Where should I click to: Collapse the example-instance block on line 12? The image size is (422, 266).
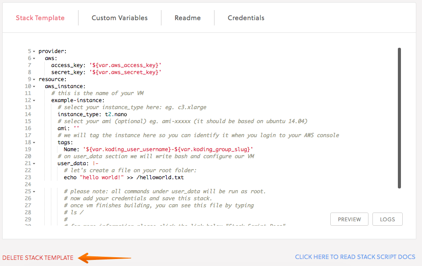tap(34, 100)
